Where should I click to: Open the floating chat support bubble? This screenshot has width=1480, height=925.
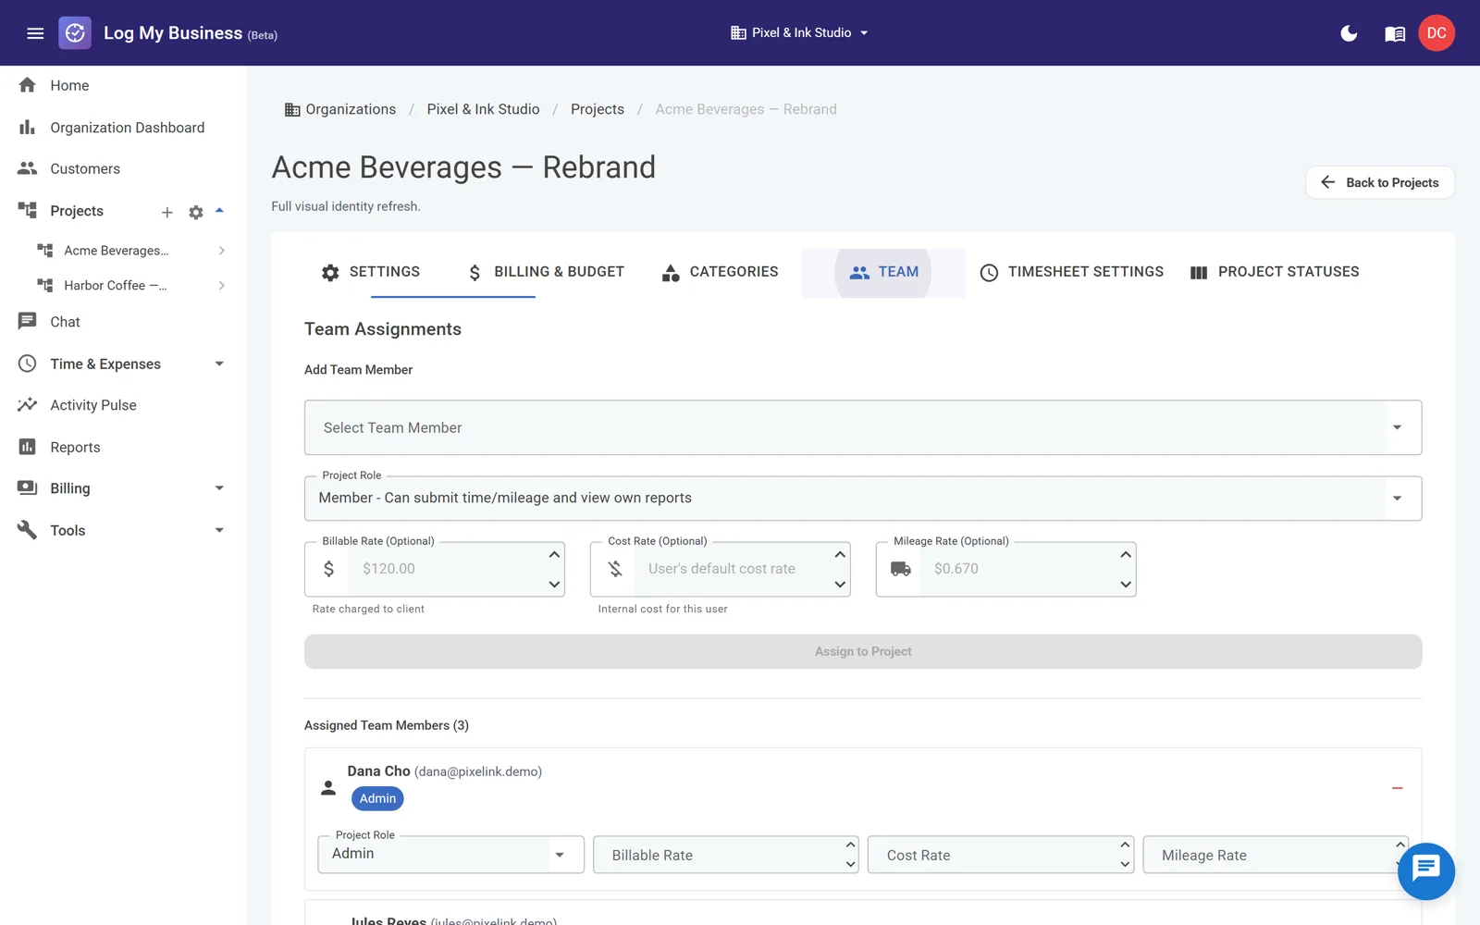[1425, 871]
